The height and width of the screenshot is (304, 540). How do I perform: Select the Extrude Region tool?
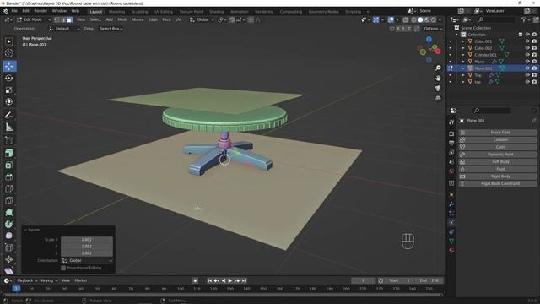[x=9, y=154]
